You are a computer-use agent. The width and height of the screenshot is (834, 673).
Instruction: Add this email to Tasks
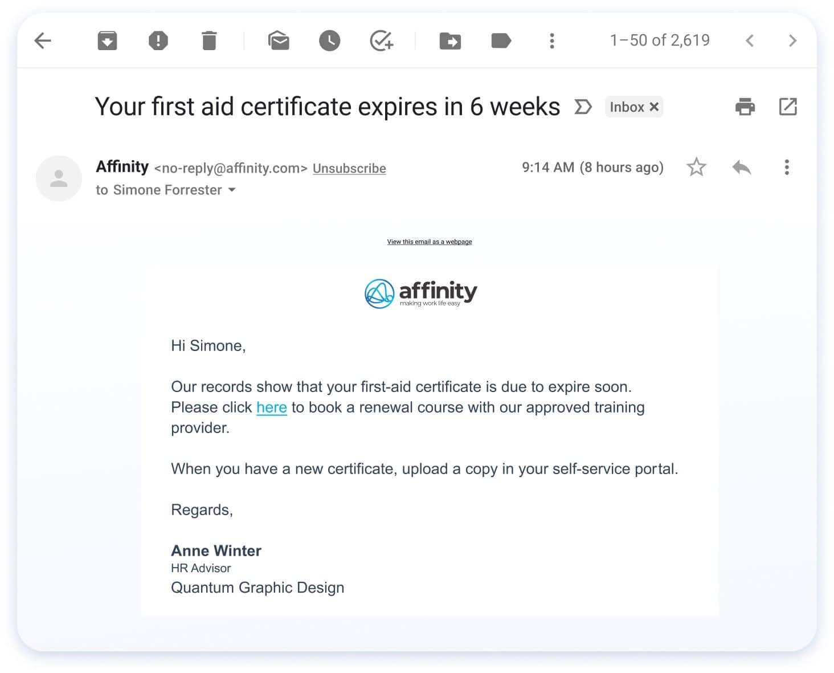pyautogui.click(x=381, y=40)
